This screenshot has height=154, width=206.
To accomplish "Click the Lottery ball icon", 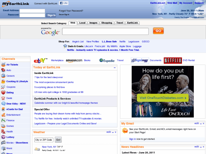I will coord(3,137).
